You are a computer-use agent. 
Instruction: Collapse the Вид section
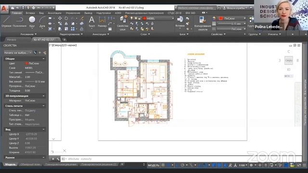(43, 129)
